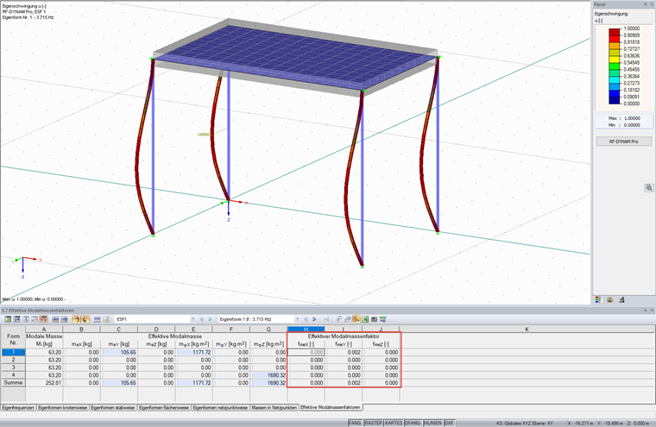Pin the 5.7 Effektive Modalmassenfaktoren table pane
This screenshot has width=656, height=427.
tap(645, 311)
